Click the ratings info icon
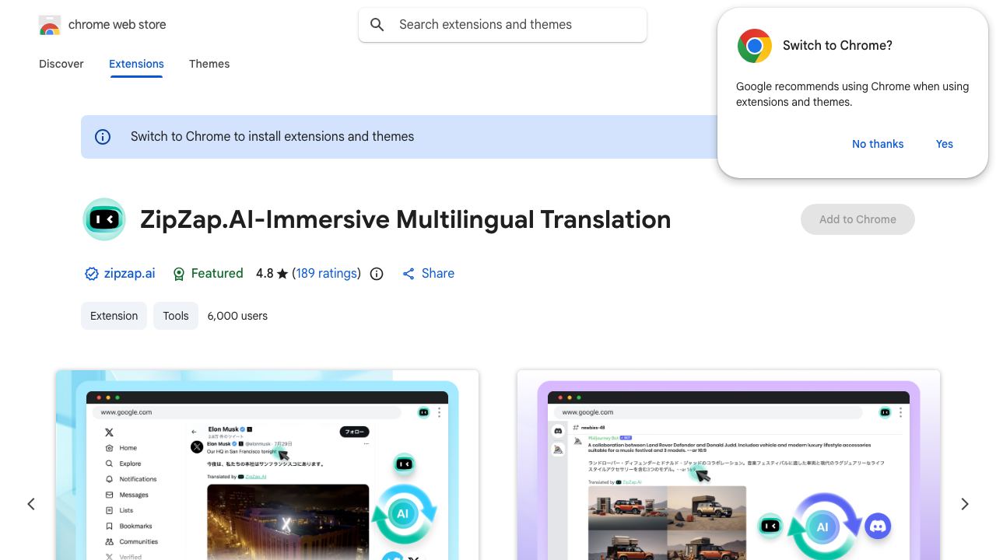Viewport: 996px width, 560px height. pos(377,274)
